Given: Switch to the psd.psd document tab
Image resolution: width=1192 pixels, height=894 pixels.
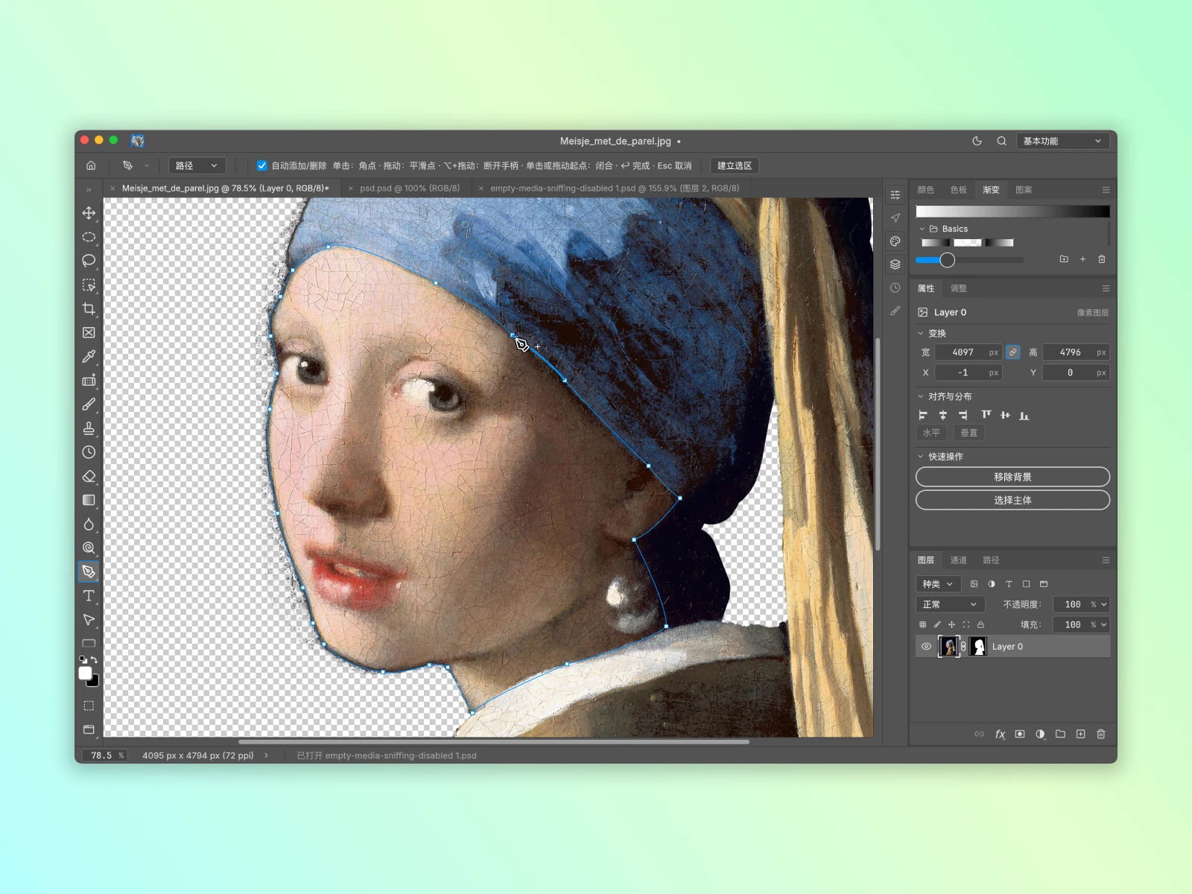Looking at the screenshot, I should pyautogui.click(x=410, y=188).
